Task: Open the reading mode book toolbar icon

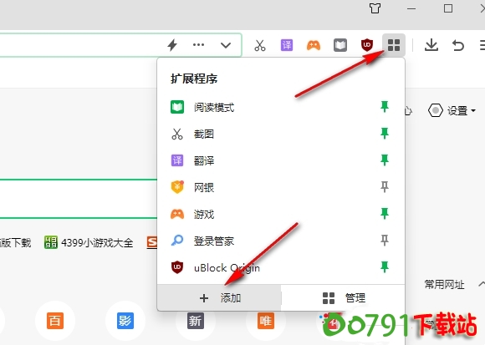Action: click(x=340, y=45)
